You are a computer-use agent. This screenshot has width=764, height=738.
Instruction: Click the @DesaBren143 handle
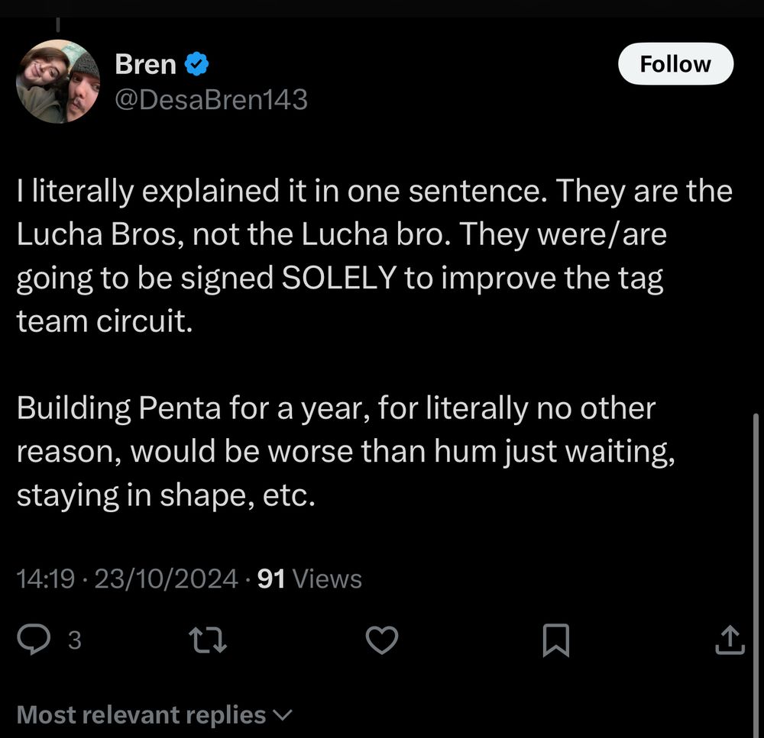[x=211, y=99]
